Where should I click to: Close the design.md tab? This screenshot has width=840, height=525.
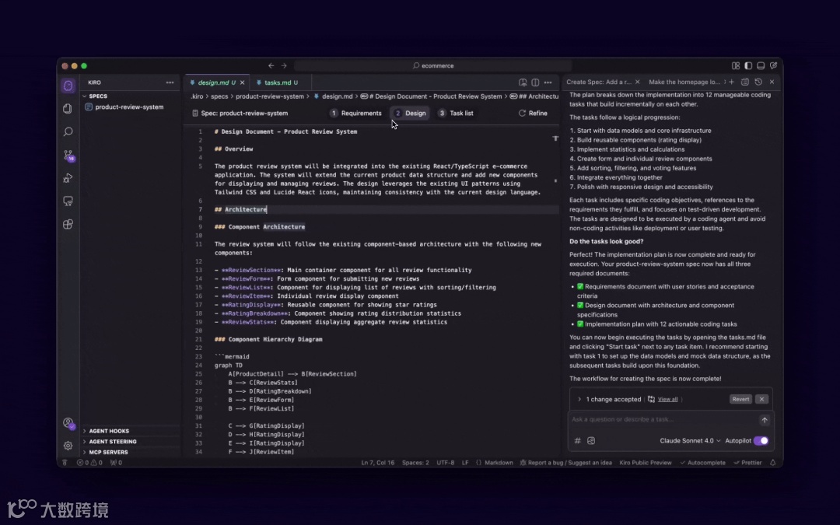pyautogui.click(x=242, y=82)
